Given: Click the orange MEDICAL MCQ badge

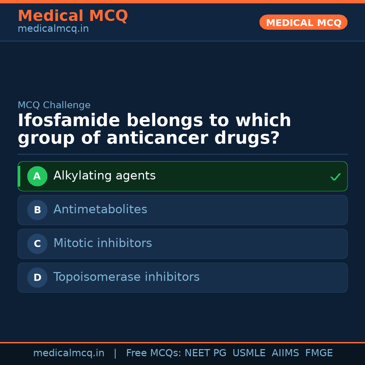Looking at the screenshot, I should tap(303, 23).
